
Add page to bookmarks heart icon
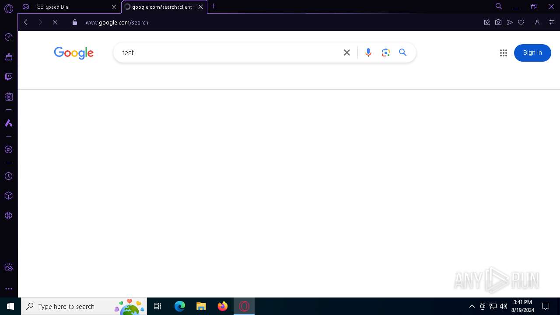pyautogui.click(x=521, y=22)
